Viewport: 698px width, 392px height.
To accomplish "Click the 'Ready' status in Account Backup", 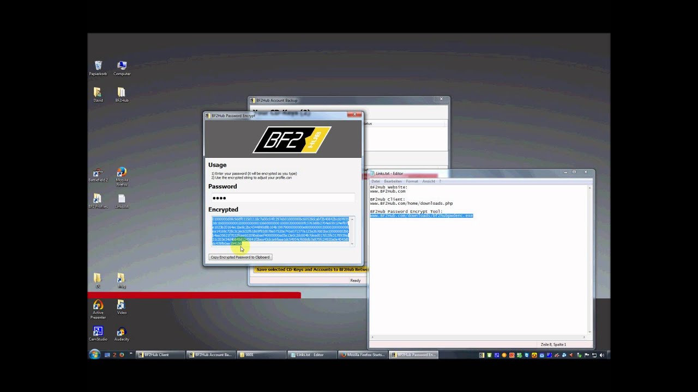I will pos(355,280).
